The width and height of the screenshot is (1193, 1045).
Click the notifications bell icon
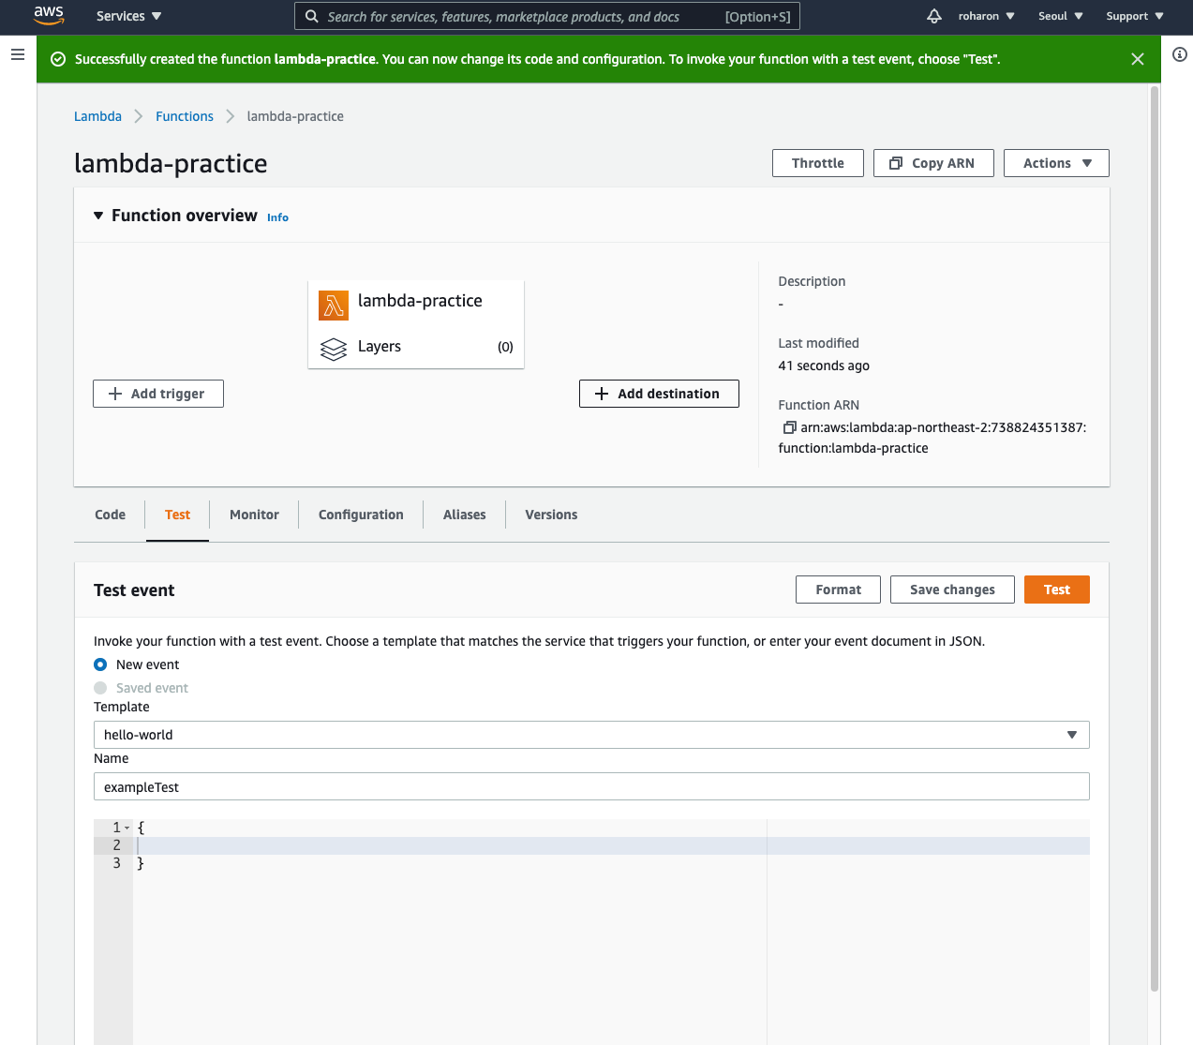tap(934, 16)
